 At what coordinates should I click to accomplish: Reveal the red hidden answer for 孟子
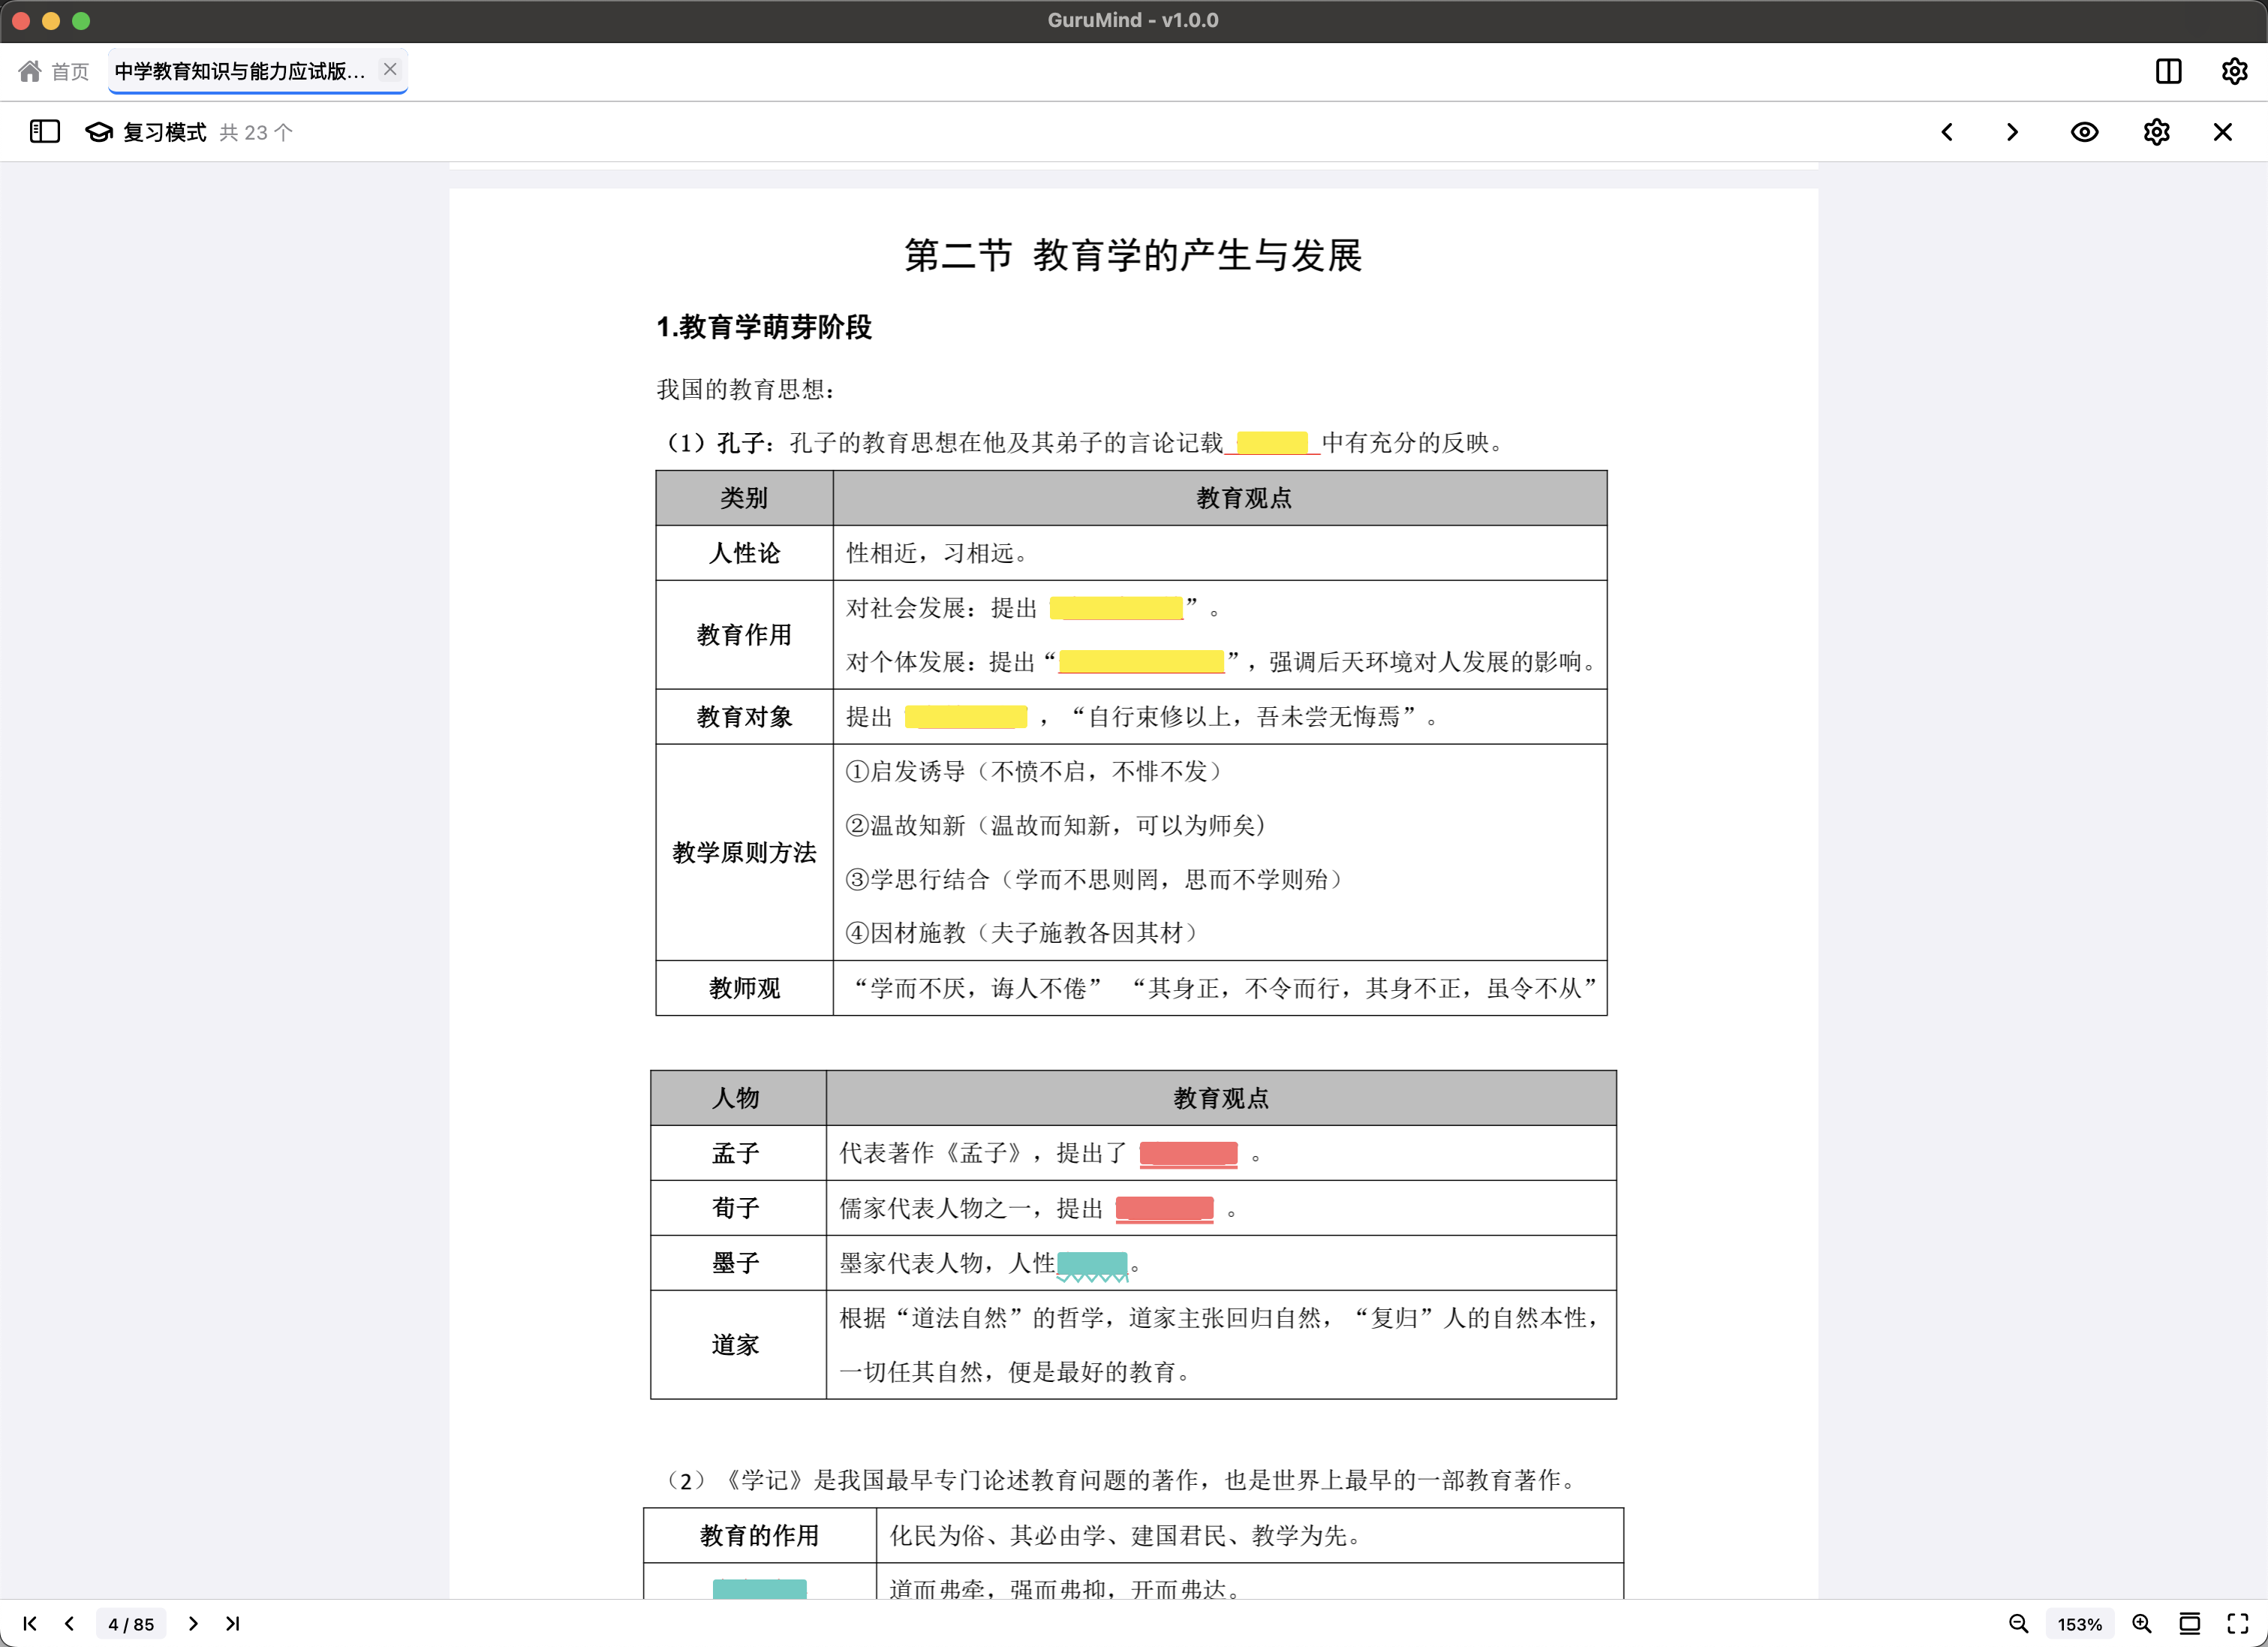(x=1189, y=1153)
